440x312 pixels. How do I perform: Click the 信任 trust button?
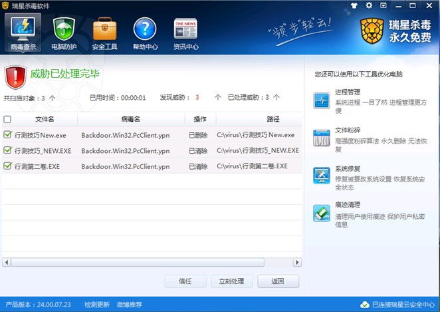(185, 281)
